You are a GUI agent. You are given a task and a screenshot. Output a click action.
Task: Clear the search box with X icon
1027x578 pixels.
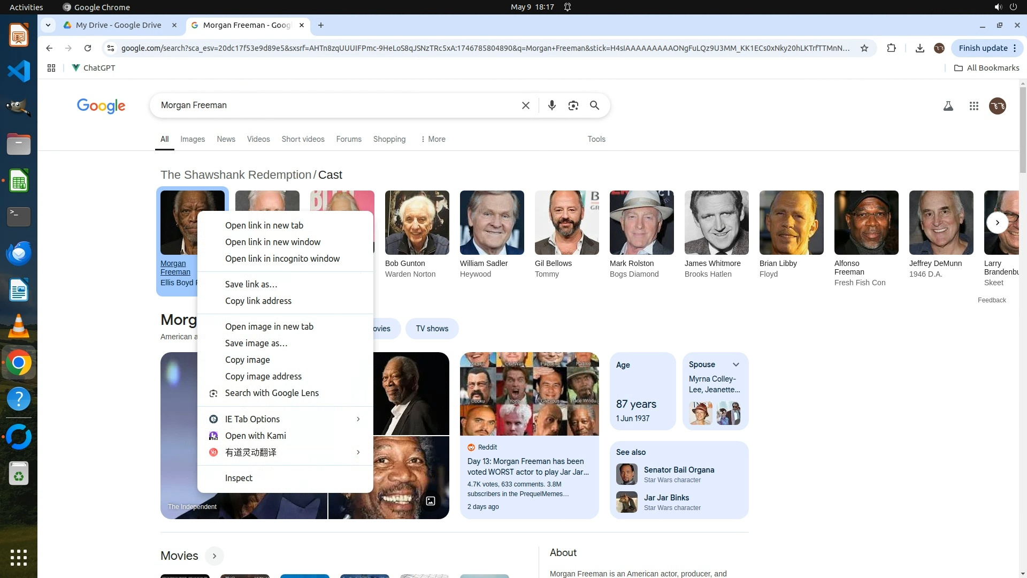click(525, 105)
